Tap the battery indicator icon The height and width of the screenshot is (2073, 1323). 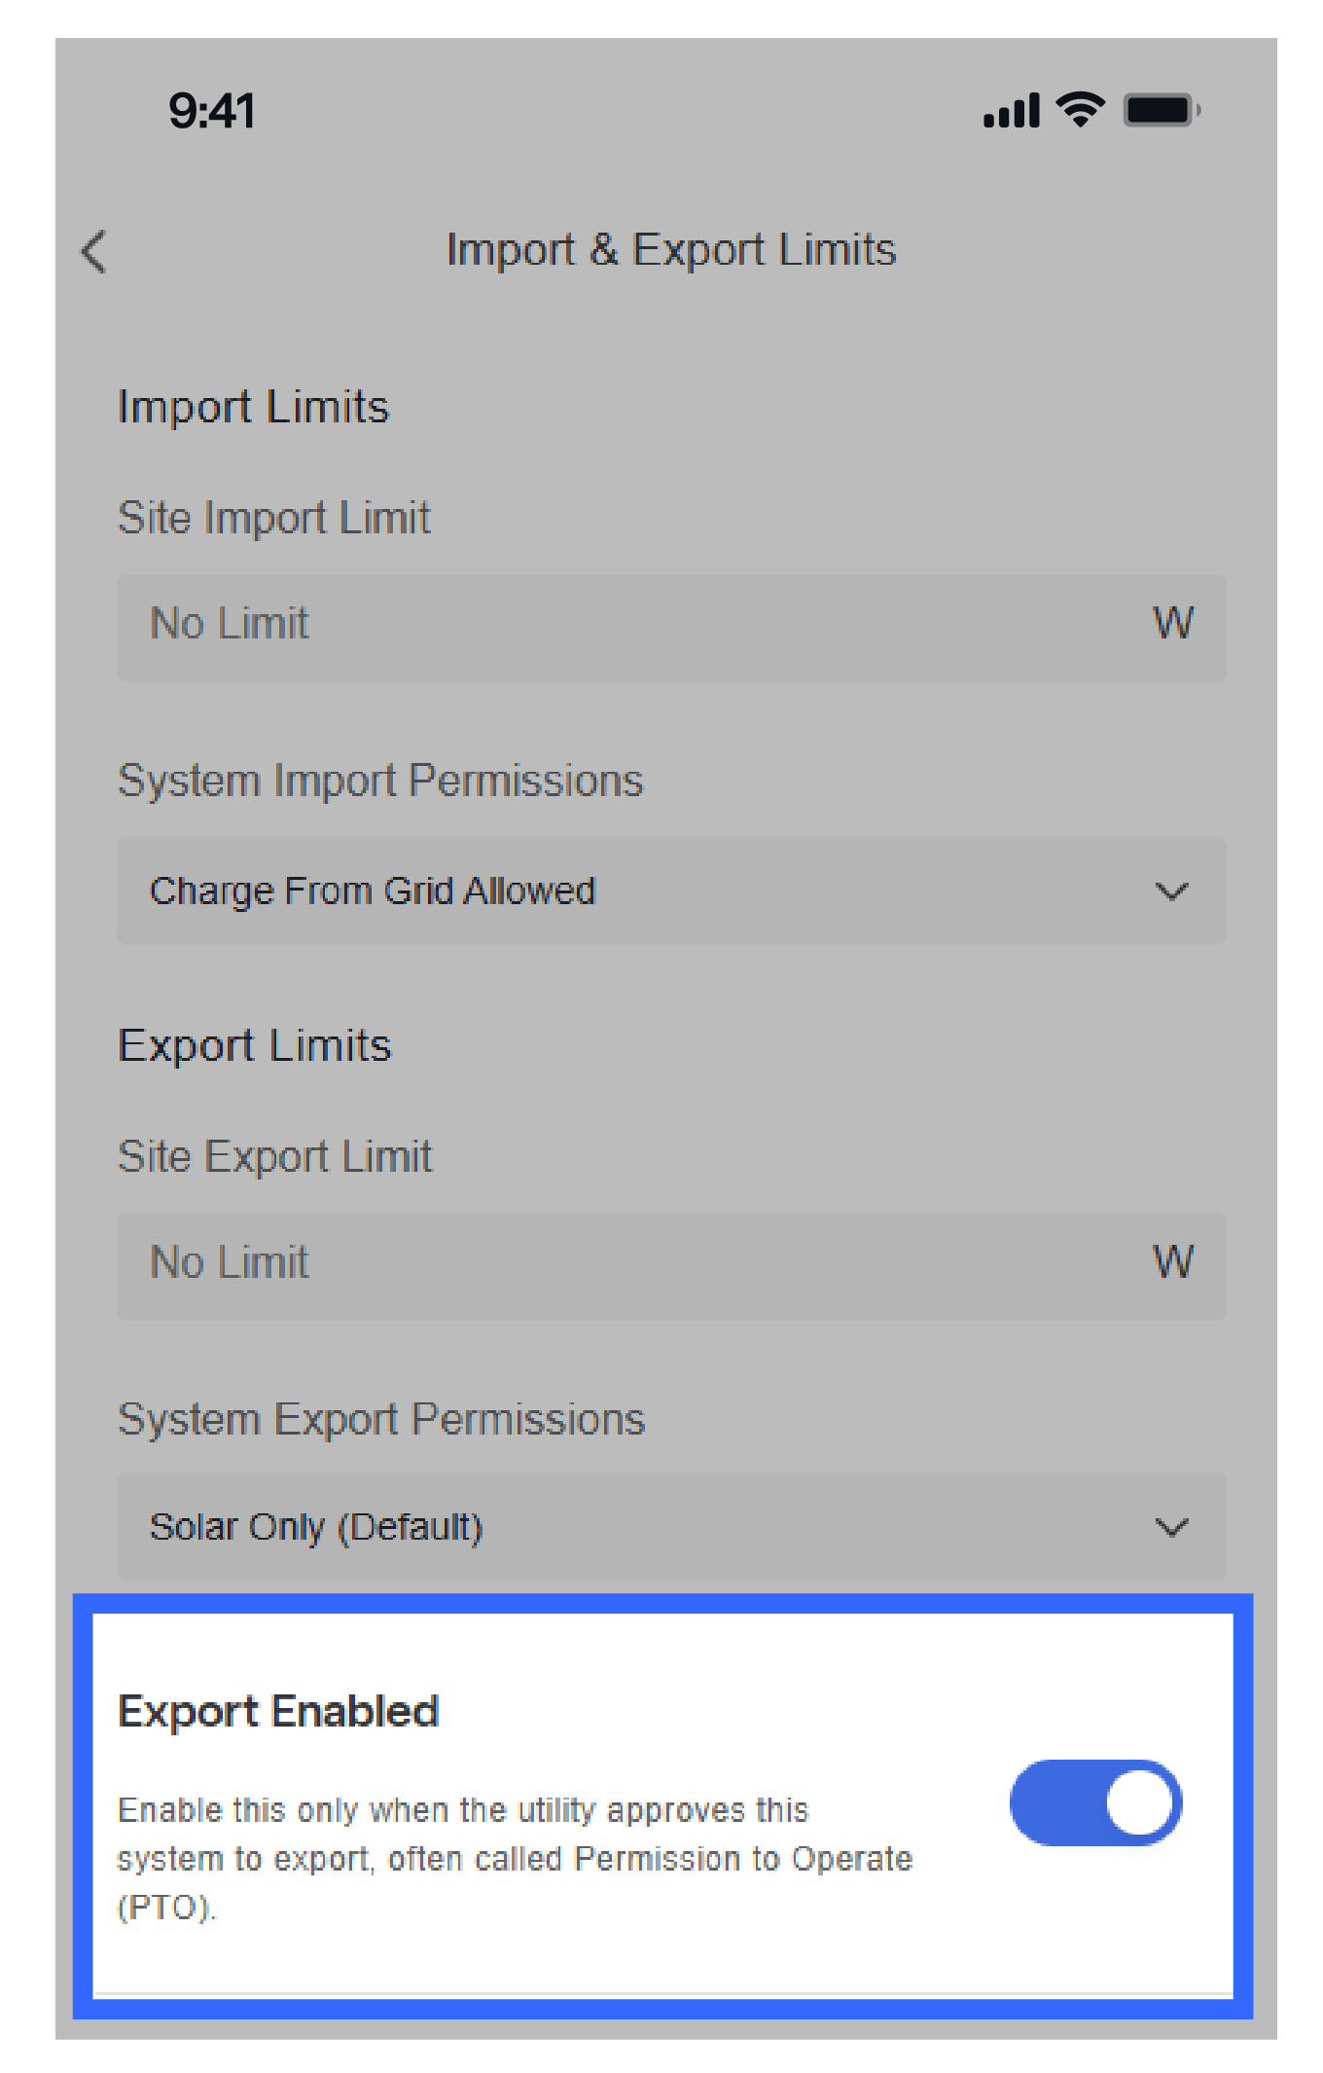(1161, 110)
